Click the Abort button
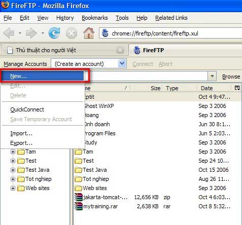Image resolution: width=242 pixels, height=225 pixels. 165,64
